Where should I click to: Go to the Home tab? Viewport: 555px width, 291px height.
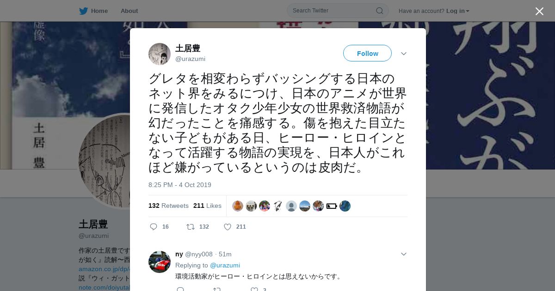(x=93, y=11)
